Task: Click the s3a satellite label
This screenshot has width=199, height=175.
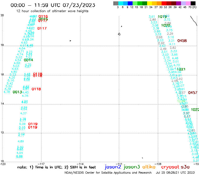Action: 185,167
